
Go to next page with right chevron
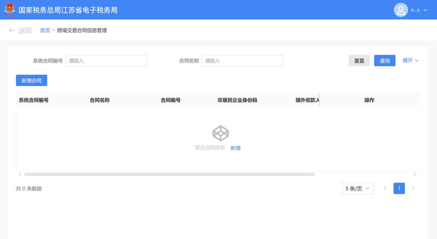(x=413, y=188)
